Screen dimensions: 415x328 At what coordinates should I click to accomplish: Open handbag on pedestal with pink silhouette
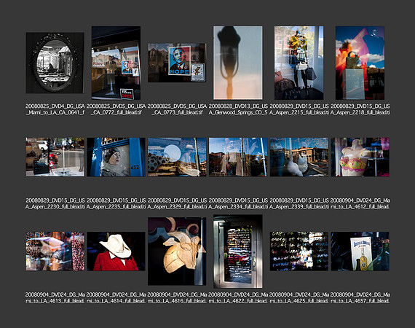360,63
